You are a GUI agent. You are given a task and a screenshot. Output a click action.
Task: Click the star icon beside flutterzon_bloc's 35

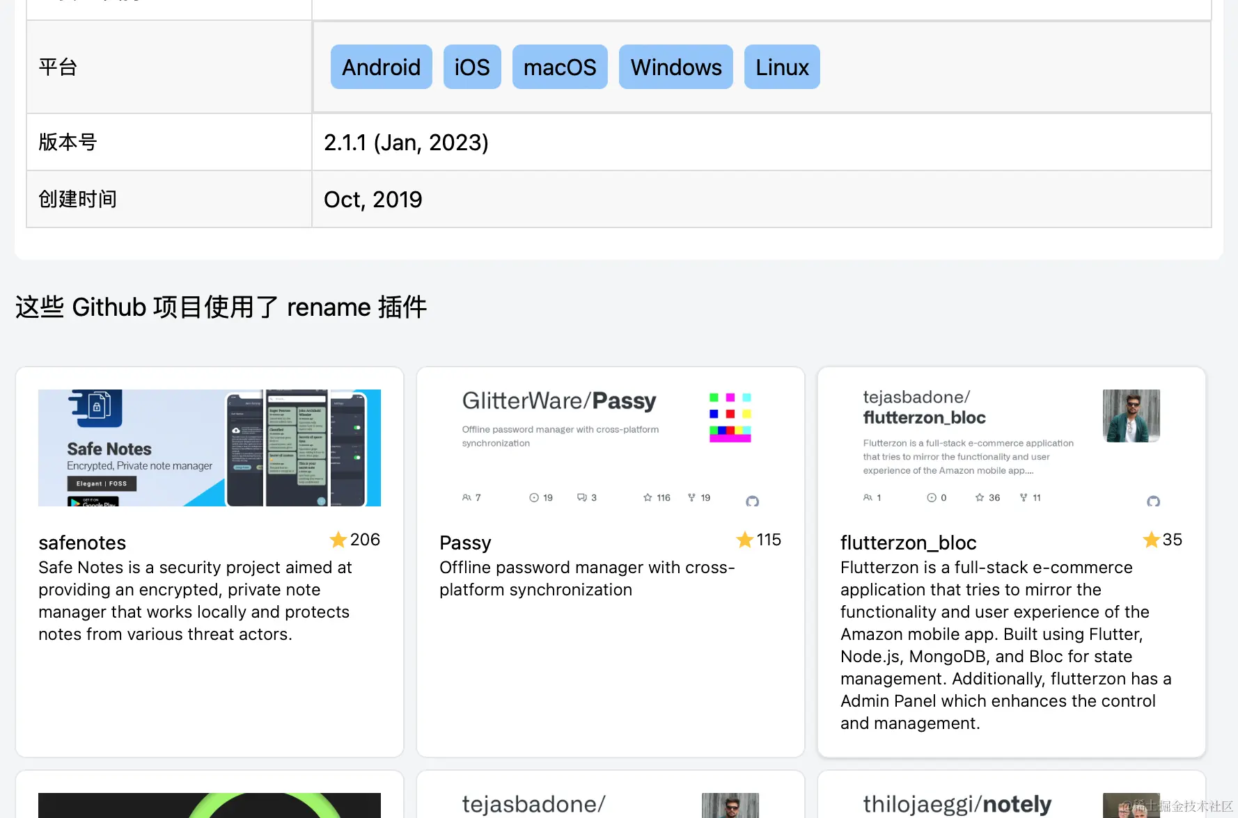click(x=1150, y=540)
